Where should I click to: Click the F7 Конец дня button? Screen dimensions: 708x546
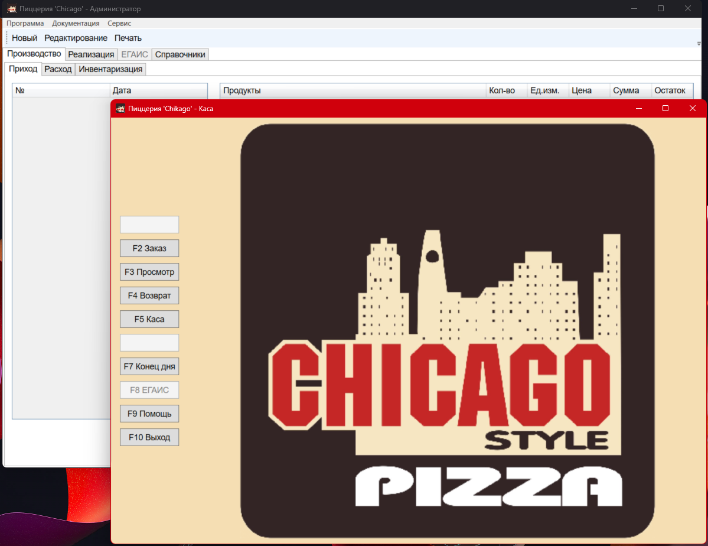(x=149, y=366)
